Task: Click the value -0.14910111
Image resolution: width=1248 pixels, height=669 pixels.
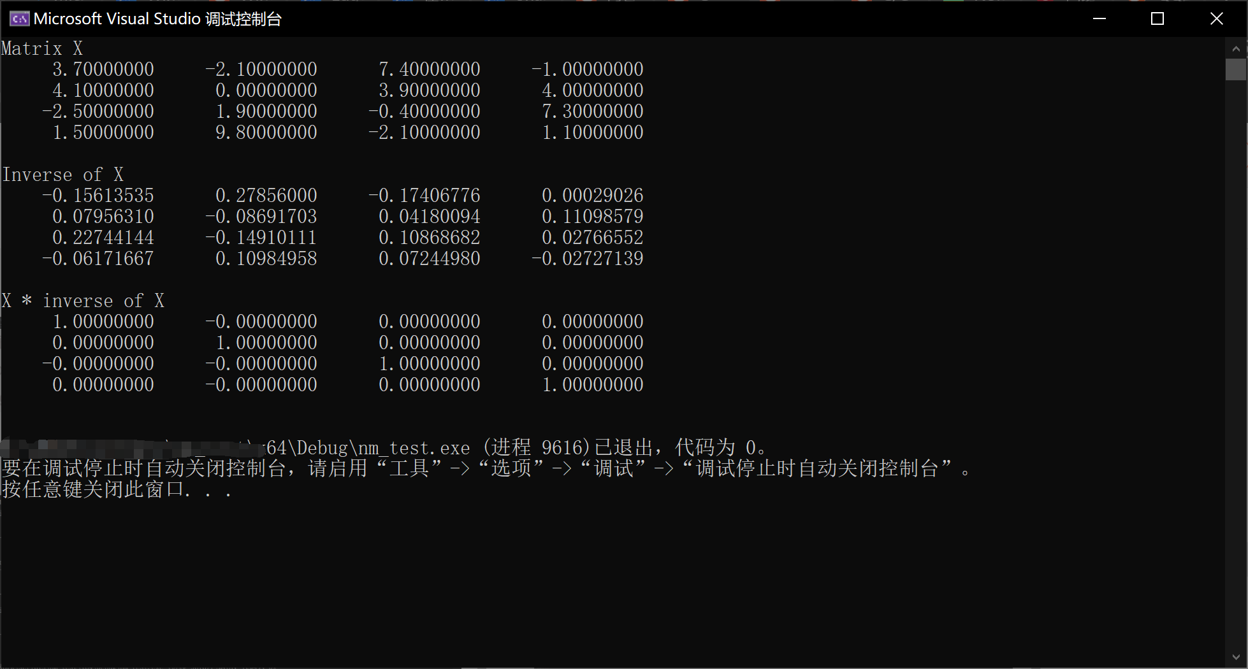Action: [261, 238]
